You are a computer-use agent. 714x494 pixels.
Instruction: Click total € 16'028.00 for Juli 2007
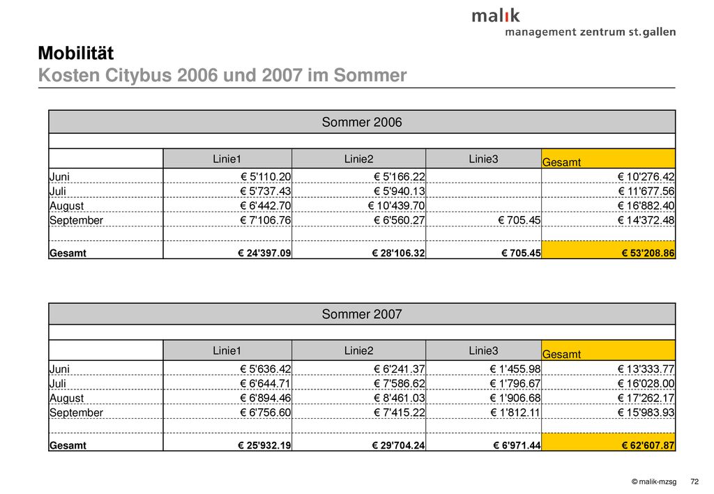tap(646, 383)
